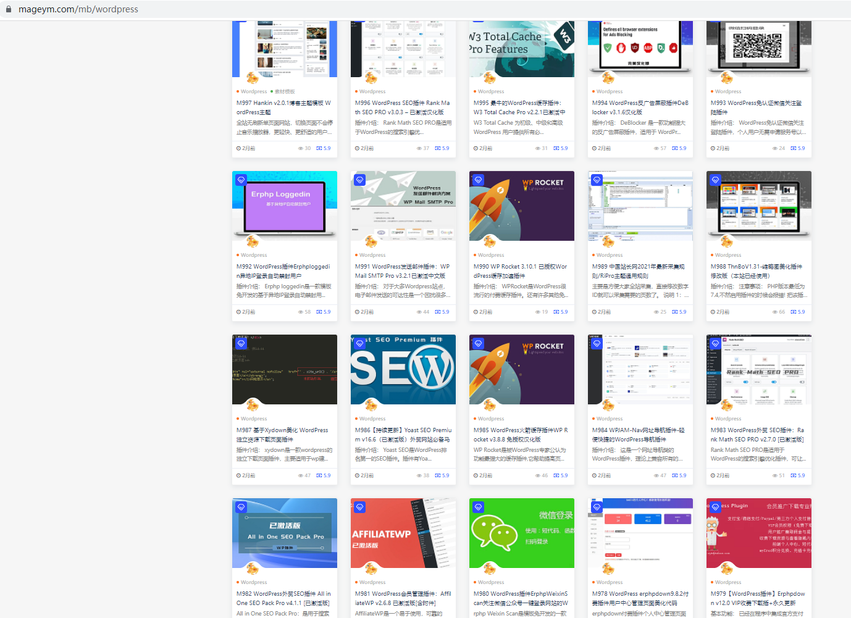
Task: Click the author avatar on the M992 Erphploggedin card
Action: 253,241
